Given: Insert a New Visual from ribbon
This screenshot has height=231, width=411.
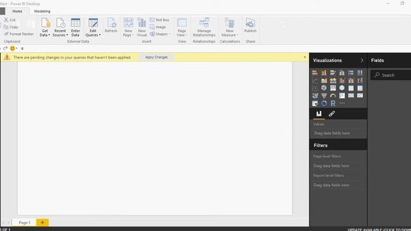Looking at the screenshot, I should coord(142,27).
